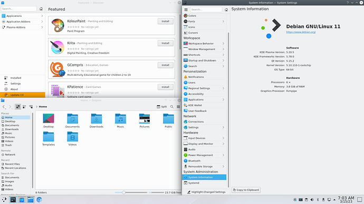Install GCompris

tap(166, 65)
